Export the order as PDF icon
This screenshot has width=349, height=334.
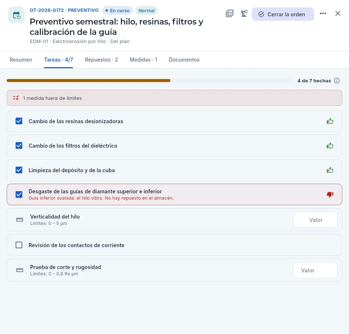[x=229, y=14]
